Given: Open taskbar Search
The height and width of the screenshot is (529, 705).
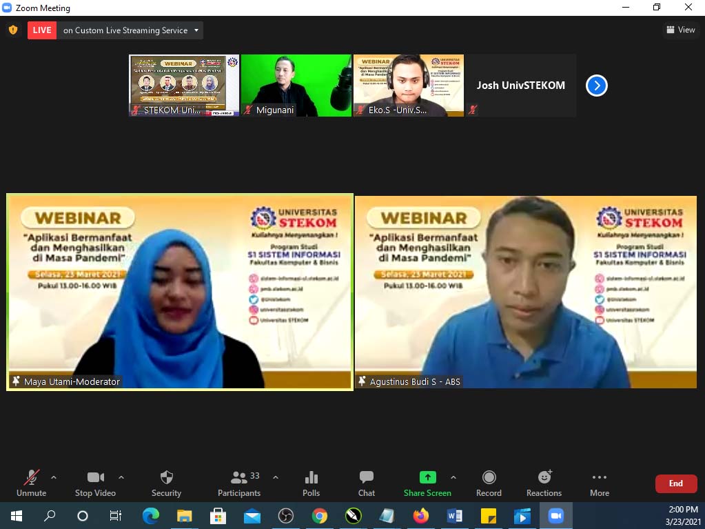Looking at the screenshot, I should tap(50, 515).
